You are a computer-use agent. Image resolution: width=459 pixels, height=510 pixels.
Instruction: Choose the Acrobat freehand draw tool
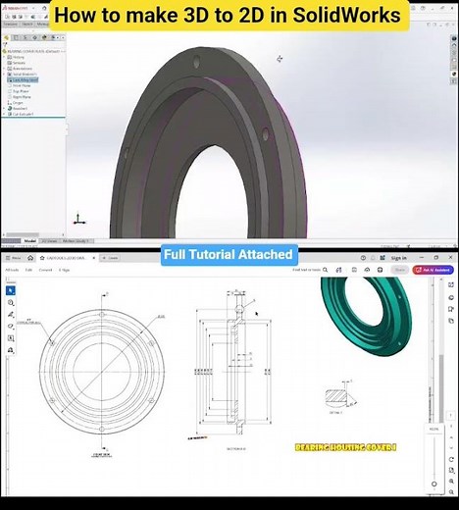pyautogui.click(x=11, y=327)
